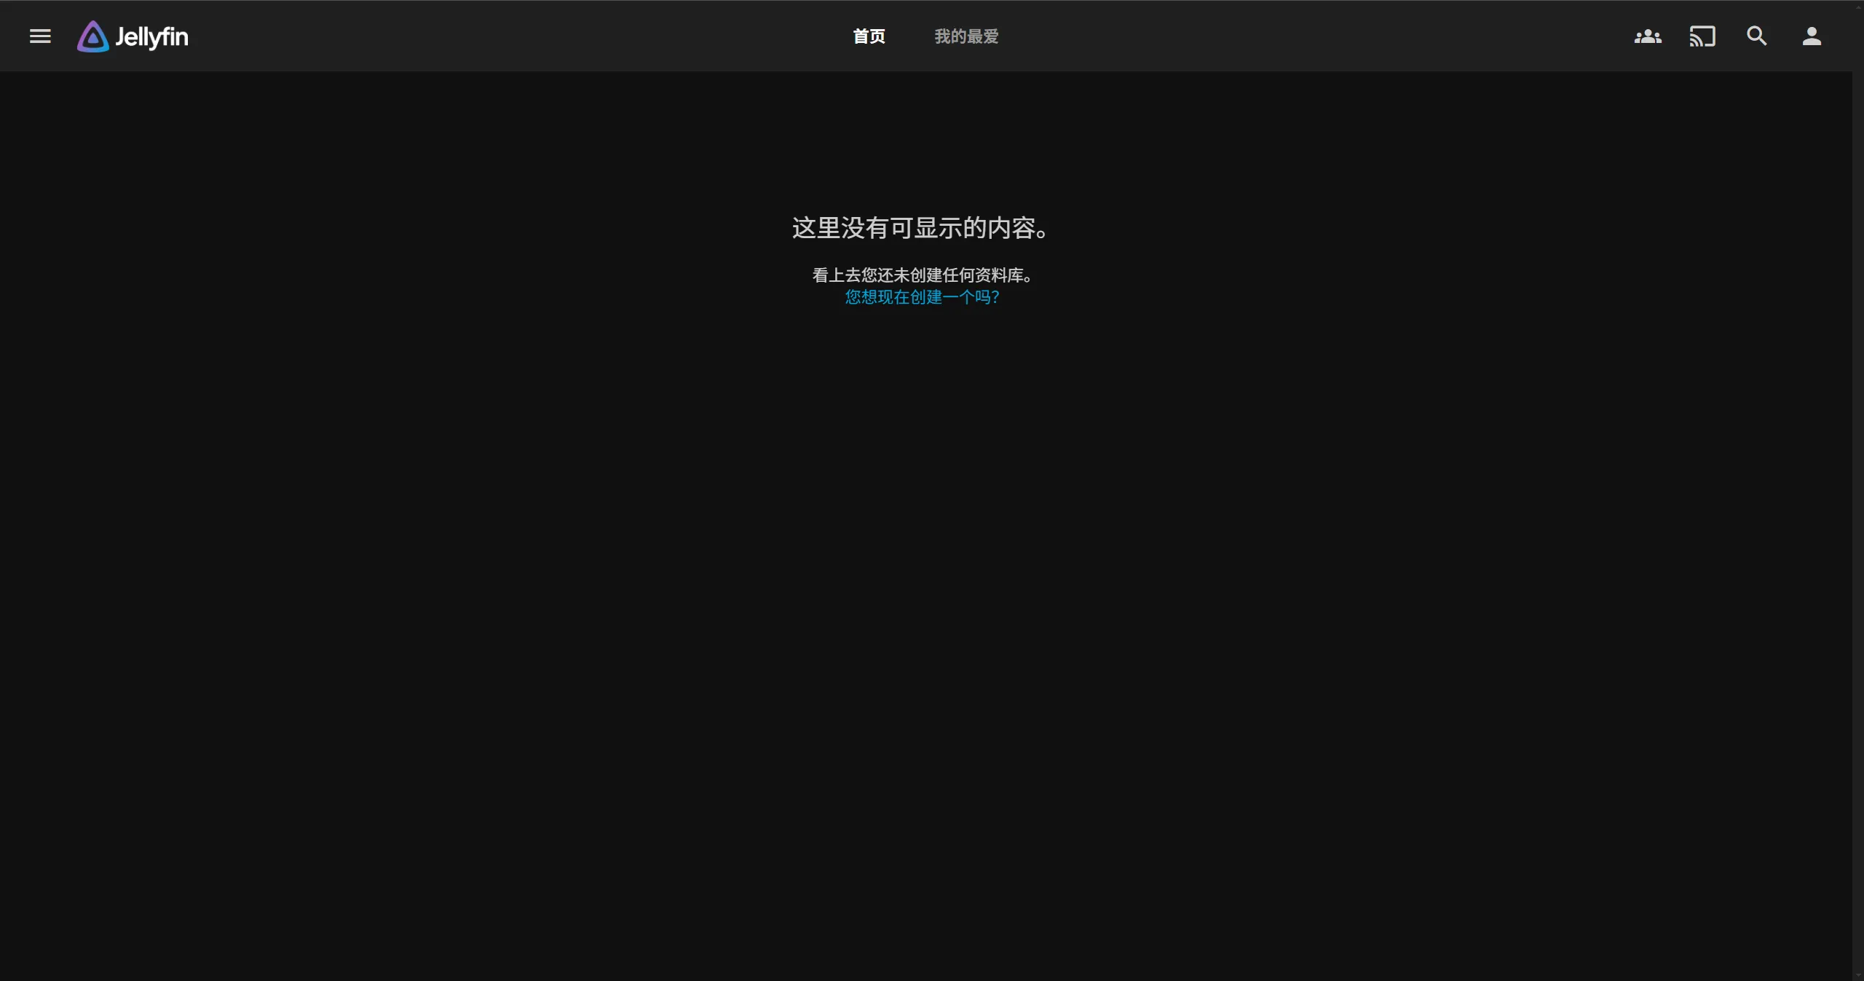1864x981 pixels.
Task: Start remote playback using the cast icon
Action: point(1702,36)
